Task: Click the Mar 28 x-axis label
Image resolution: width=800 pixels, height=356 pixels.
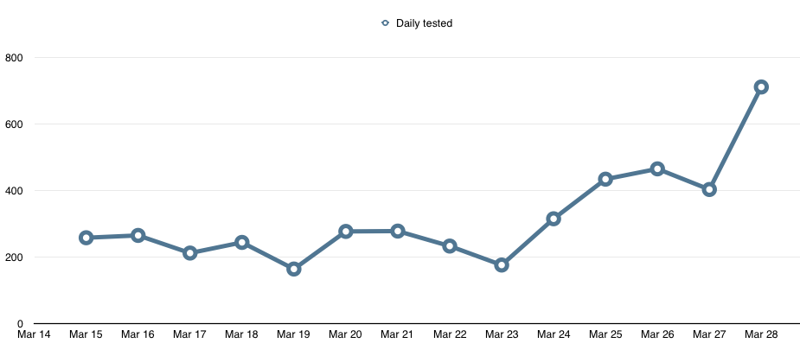Action: tap(761, 334)
